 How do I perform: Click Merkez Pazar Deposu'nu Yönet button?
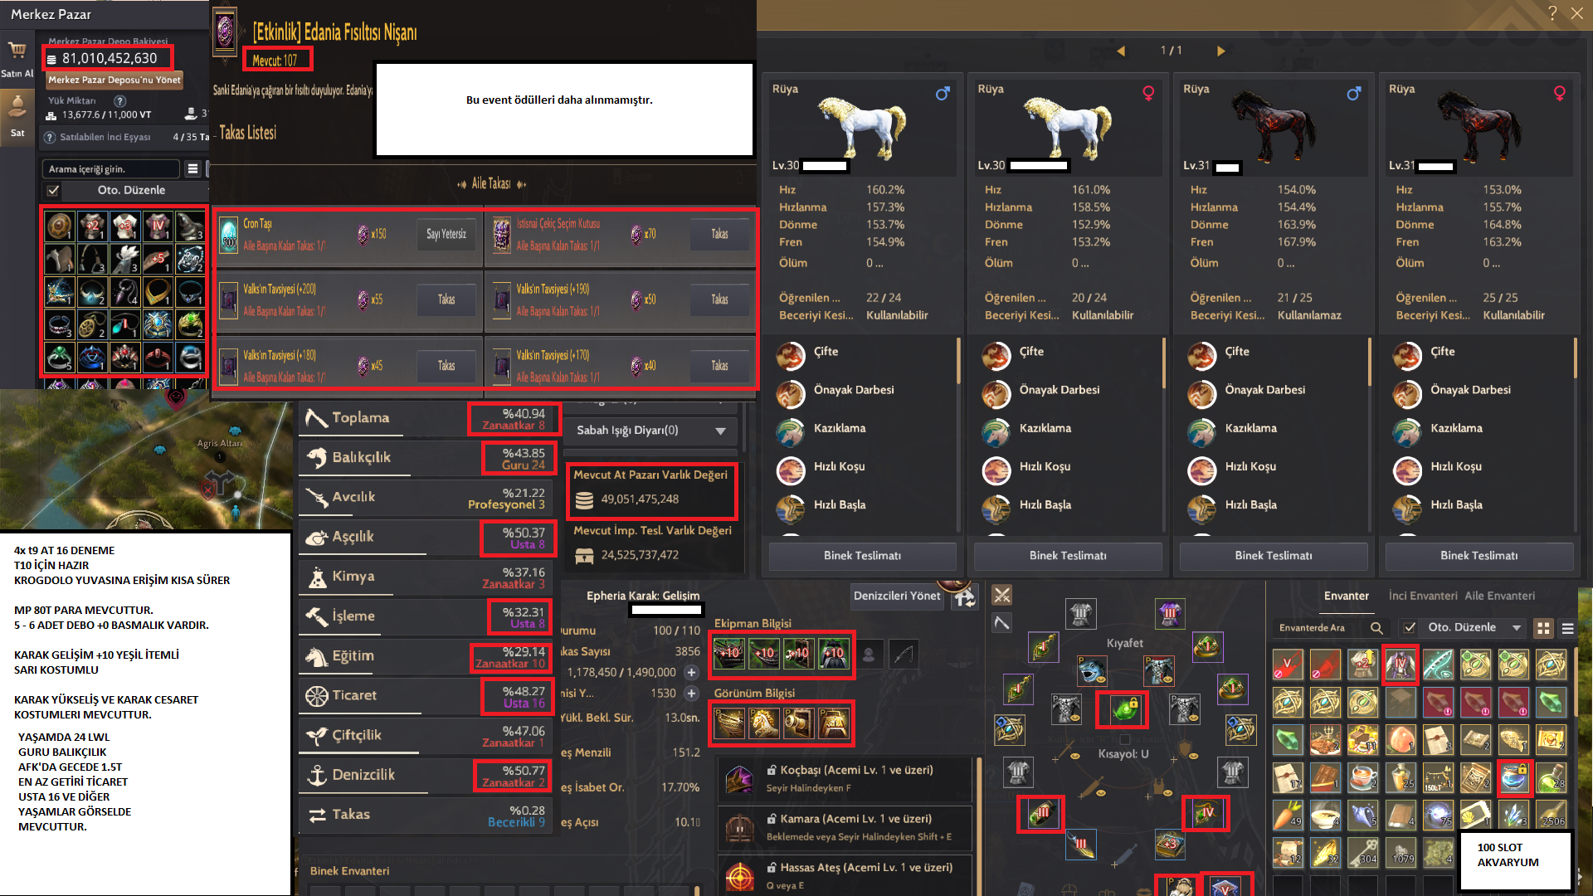click(114, 80)
